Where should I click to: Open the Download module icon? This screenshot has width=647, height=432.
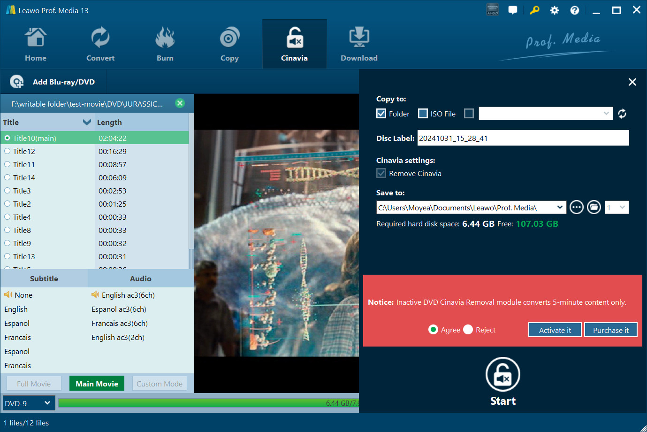click(x=359, y=38)
